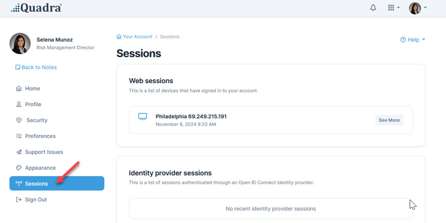
Task: Click Selena Munoz profile photo in sidebar
Action: (20, 43)
